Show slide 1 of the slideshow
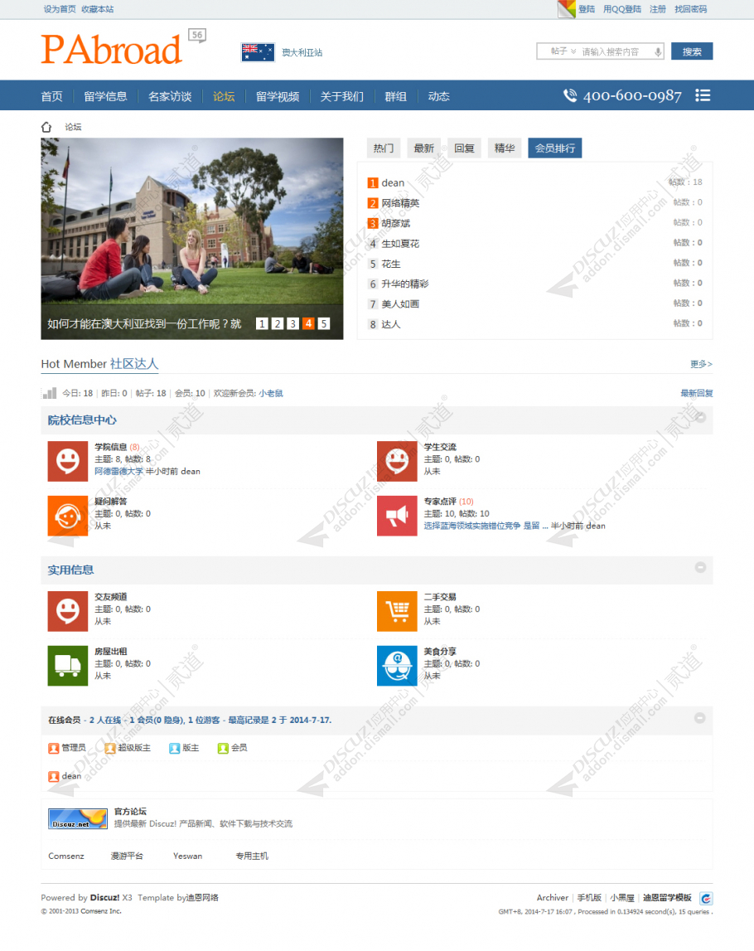 262,323
